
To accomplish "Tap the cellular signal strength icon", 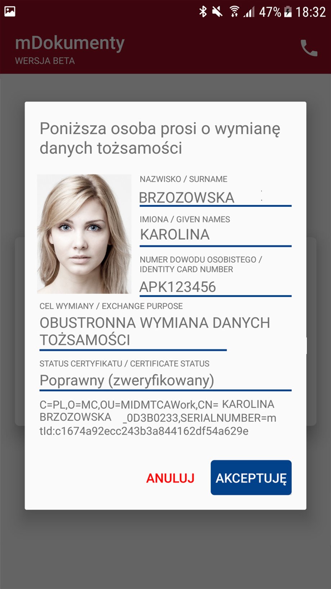I will pyautogui.click(x=249, y=12).
